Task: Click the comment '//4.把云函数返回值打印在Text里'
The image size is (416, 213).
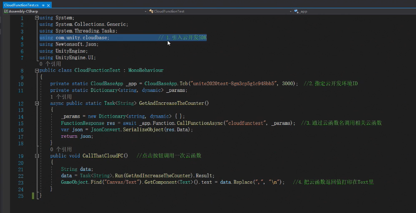Action: (333, 182)
